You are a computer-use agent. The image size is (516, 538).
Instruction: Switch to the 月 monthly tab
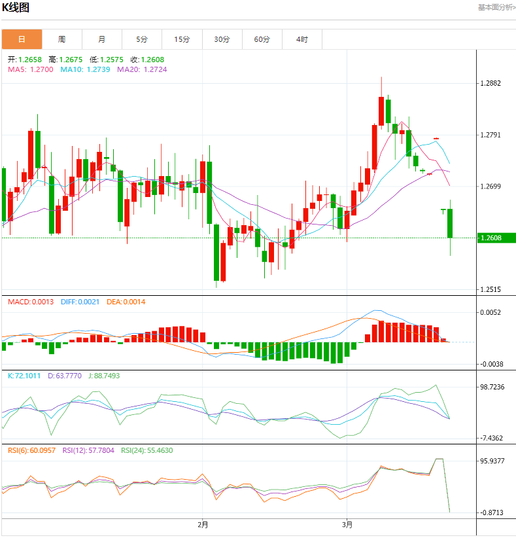(x=102, y=39)
